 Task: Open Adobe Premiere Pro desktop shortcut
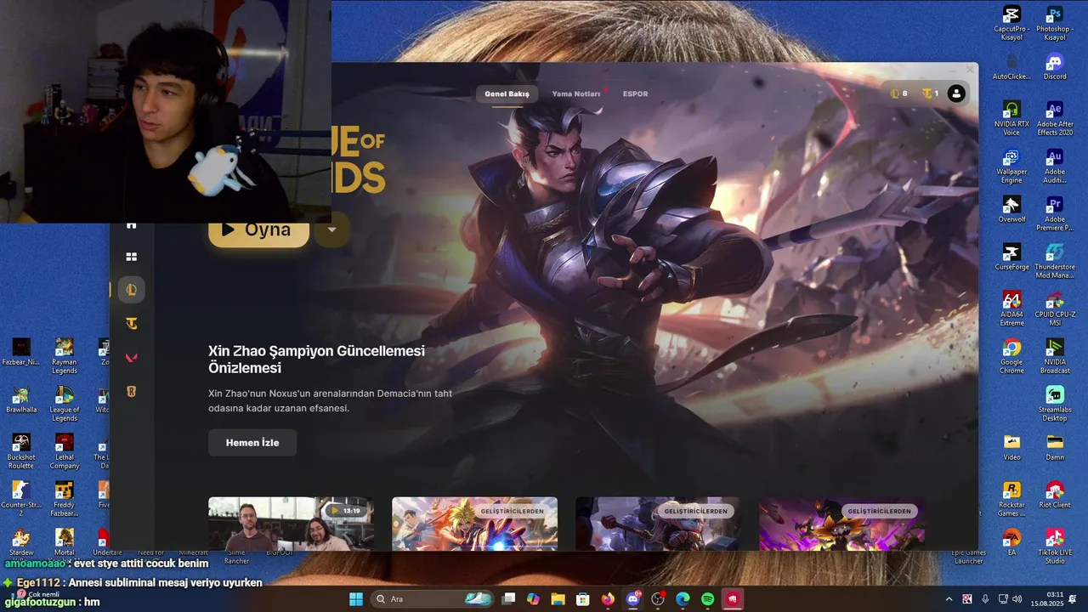point(1054,213)
